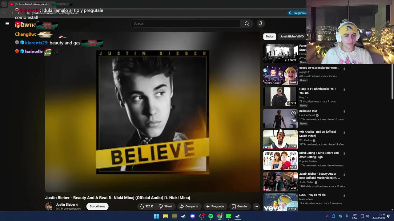
Task: Open options for Wiz Khalifa Roll Up video
Action: 344,132
